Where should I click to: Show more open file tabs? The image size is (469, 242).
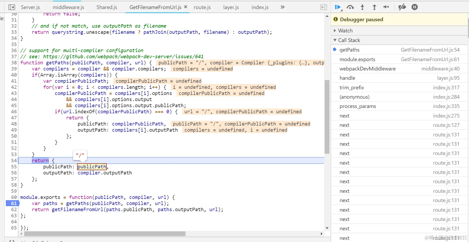tap(283, 7)
